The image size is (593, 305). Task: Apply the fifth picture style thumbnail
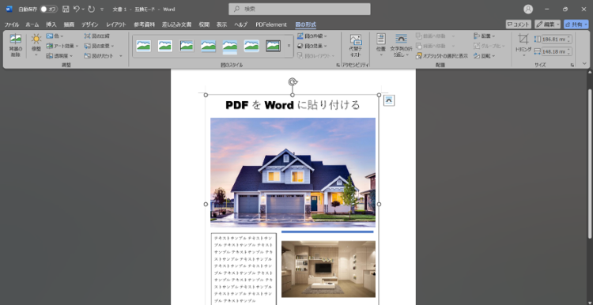[x=230, y=46]
